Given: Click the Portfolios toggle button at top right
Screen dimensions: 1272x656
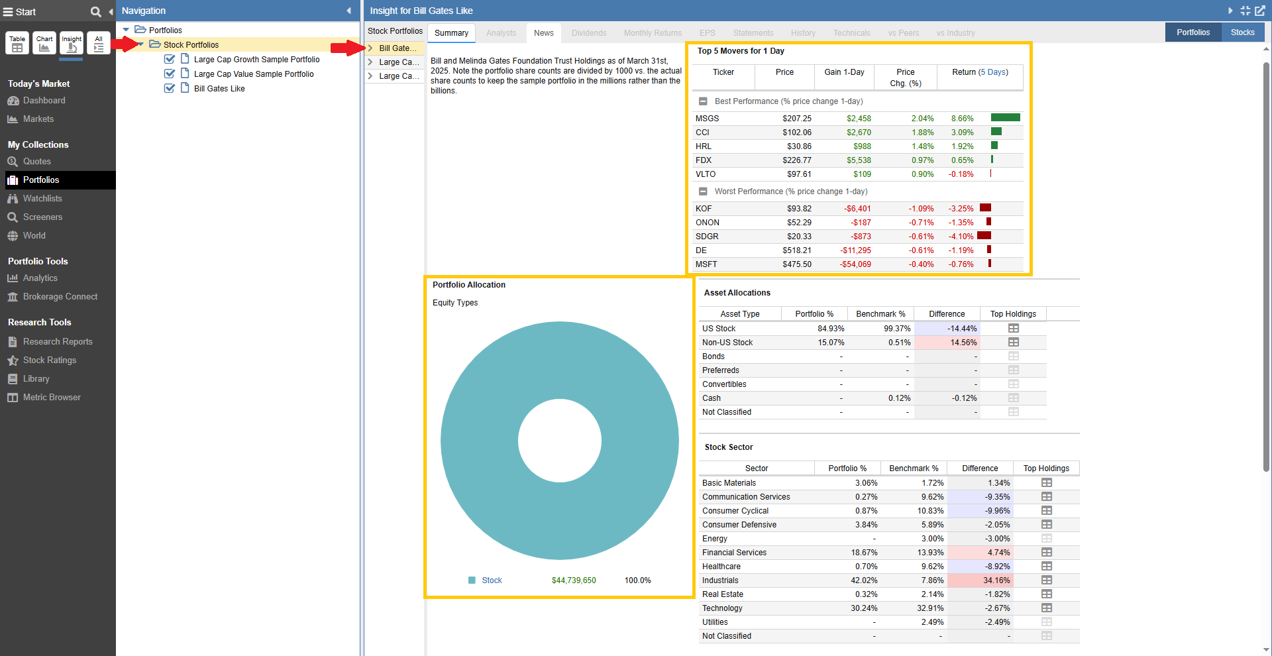Looking at the screenshot, I should (x=1193, y=32).
